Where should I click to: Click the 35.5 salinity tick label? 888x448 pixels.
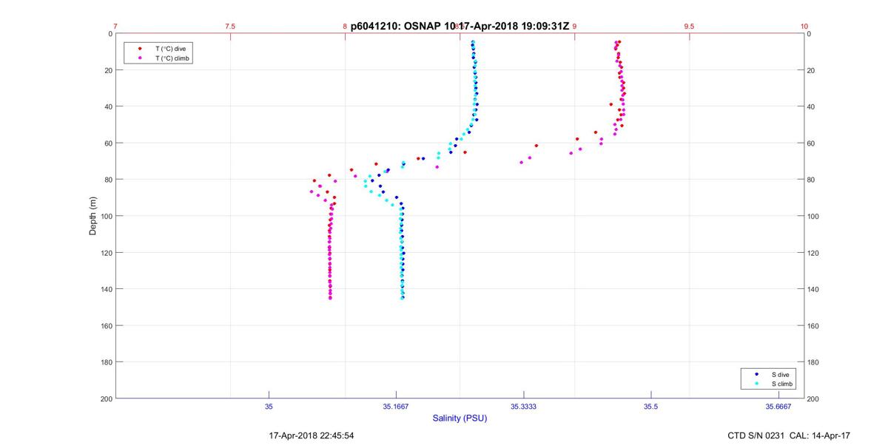tap(650, 406)
